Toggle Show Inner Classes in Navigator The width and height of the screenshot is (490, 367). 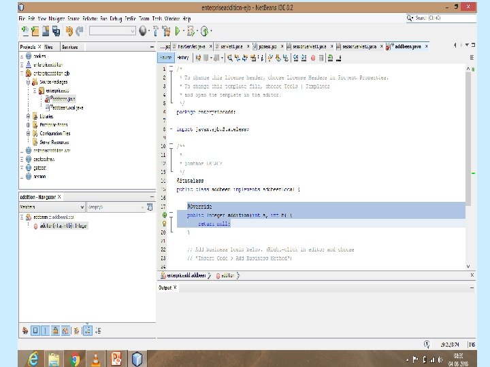(65, 330)
